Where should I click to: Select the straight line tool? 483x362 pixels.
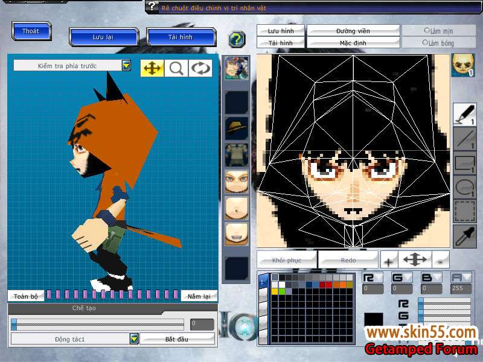pyautogui.click(x=464, y=139)
